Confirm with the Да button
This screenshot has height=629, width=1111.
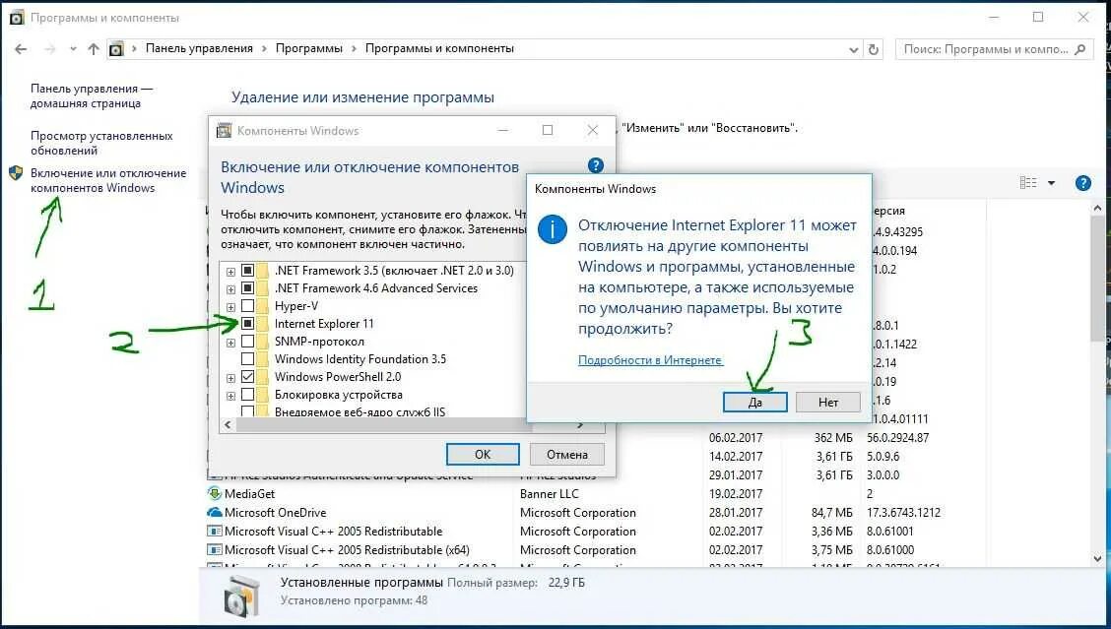pyautogui.click(x=754, y=402)
